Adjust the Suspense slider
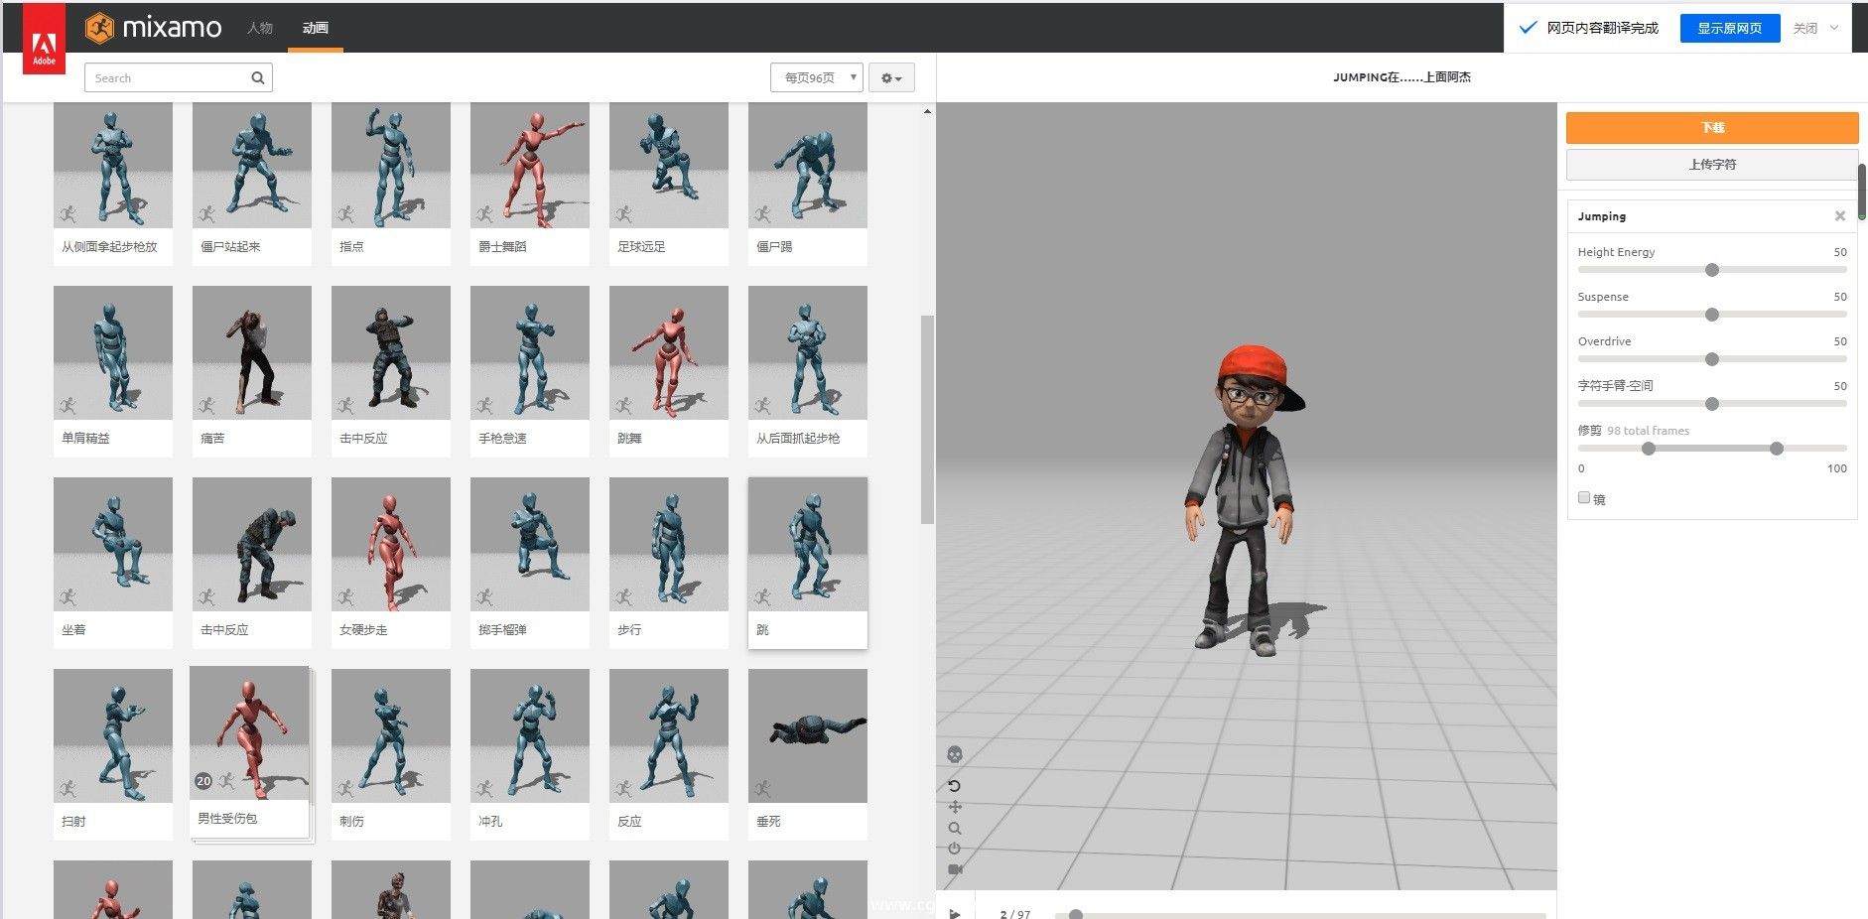 (1712, 315)
